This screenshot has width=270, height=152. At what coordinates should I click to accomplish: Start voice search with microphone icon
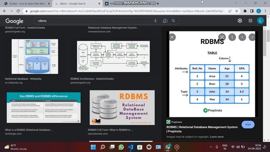(156, 21)
